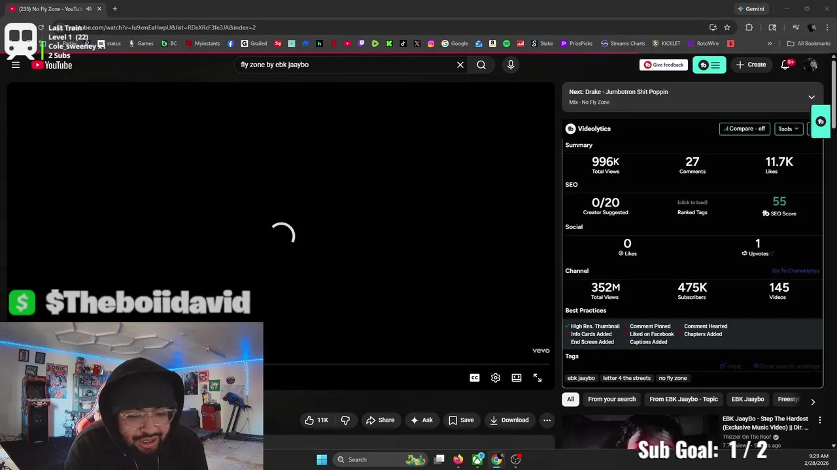837x470 pixels.
Task: Open the All Bookmarks folder
Action: tap(809, 44)
